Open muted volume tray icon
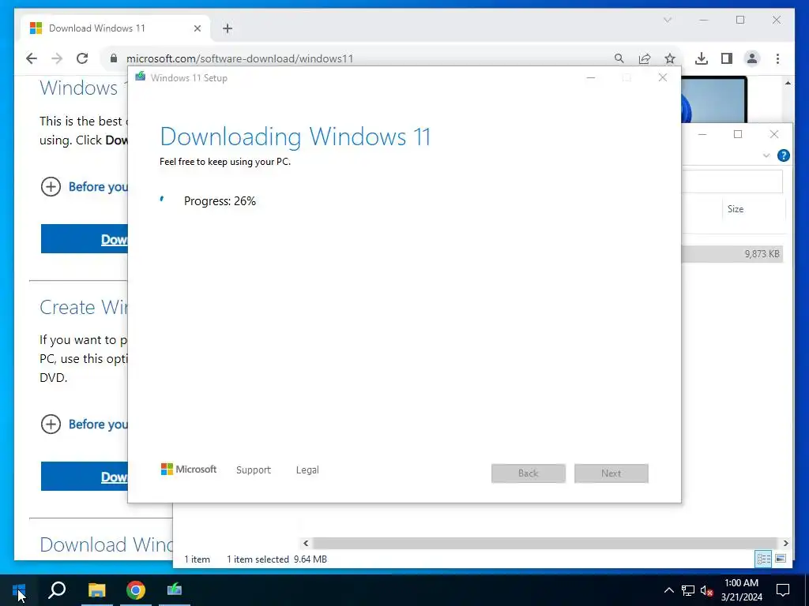The width and height of the screenshot is (809, 606). [x=707, y=590]
